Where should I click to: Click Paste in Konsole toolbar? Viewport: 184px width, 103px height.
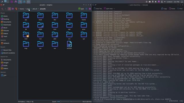[172, 9]
